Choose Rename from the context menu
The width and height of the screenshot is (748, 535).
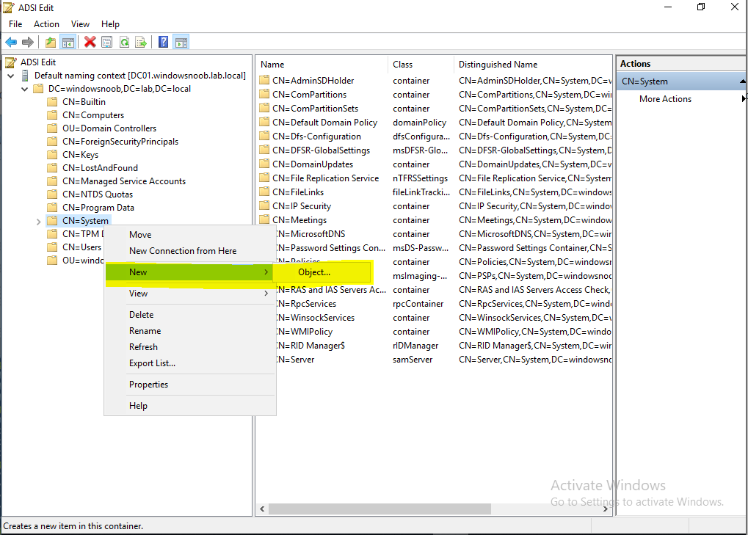190,331
